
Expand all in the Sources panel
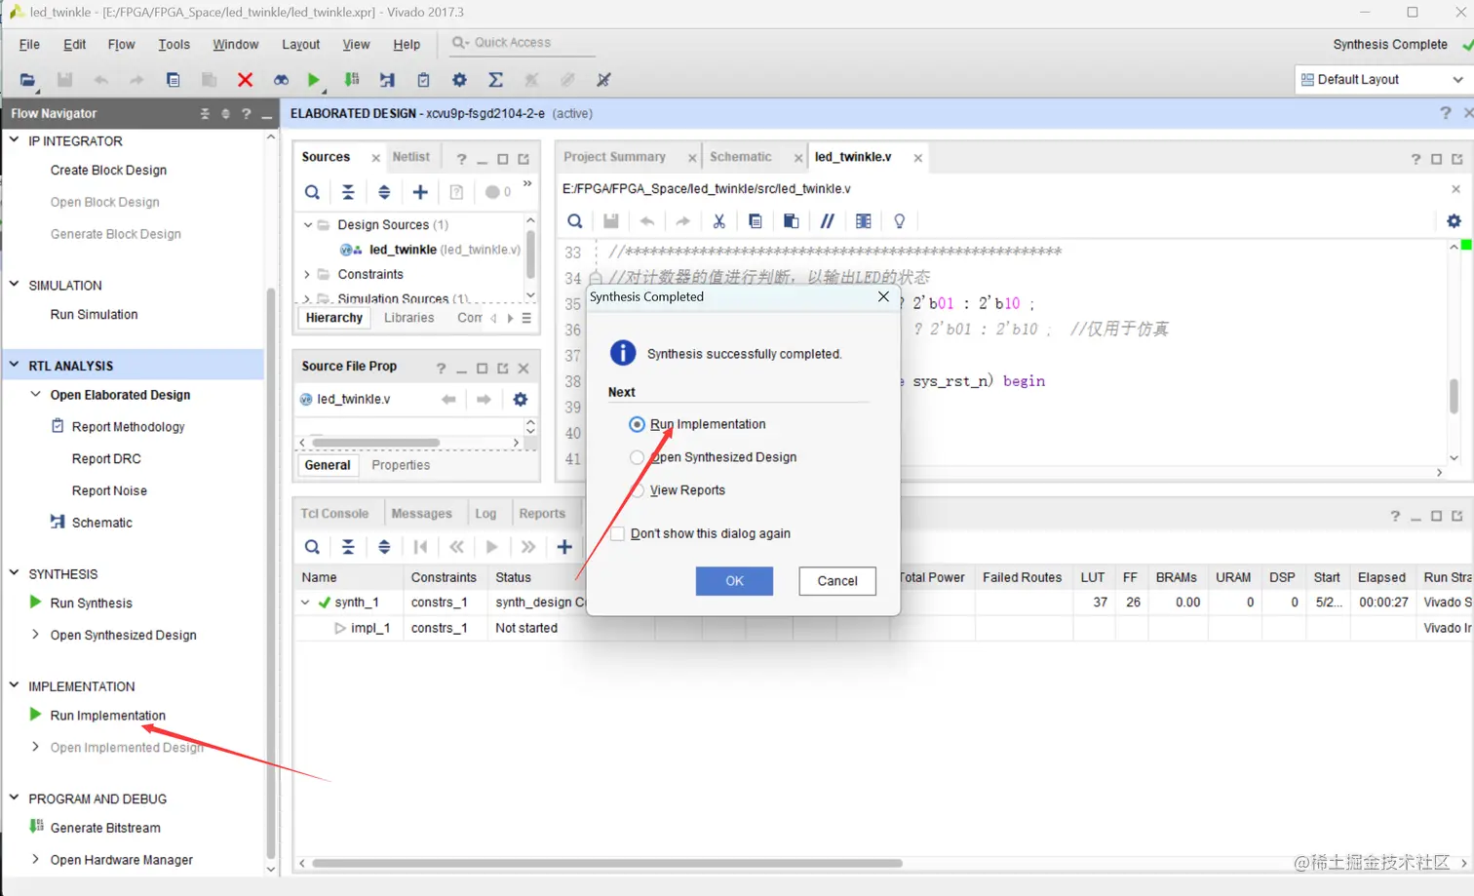point(384,192)
